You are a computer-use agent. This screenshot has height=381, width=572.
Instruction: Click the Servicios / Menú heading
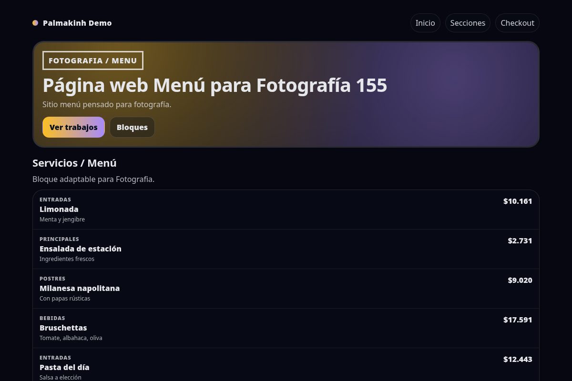74,163
